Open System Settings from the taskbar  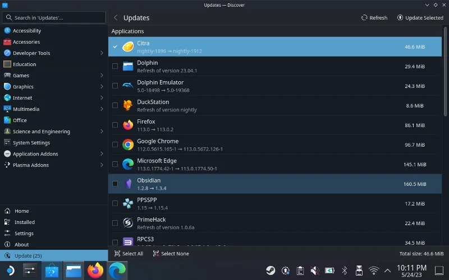coord(30,270)
